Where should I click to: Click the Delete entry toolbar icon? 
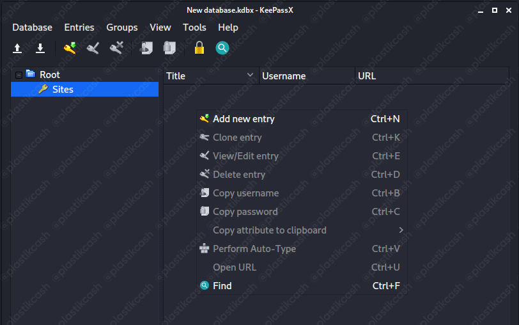click(x=116, y=48)
